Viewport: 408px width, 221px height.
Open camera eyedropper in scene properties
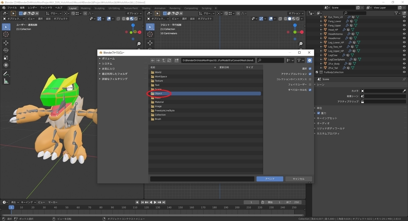click(x=404, y=91)
